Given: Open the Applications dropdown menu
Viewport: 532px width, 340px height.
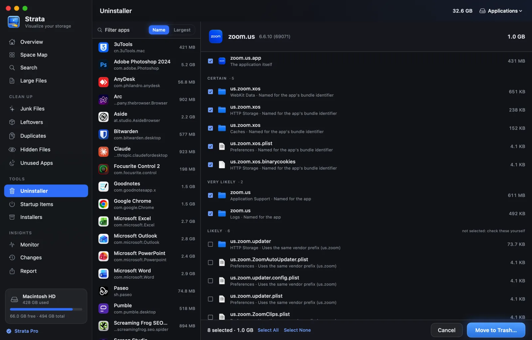Looking at the screenshot, I should coord(501,11).
